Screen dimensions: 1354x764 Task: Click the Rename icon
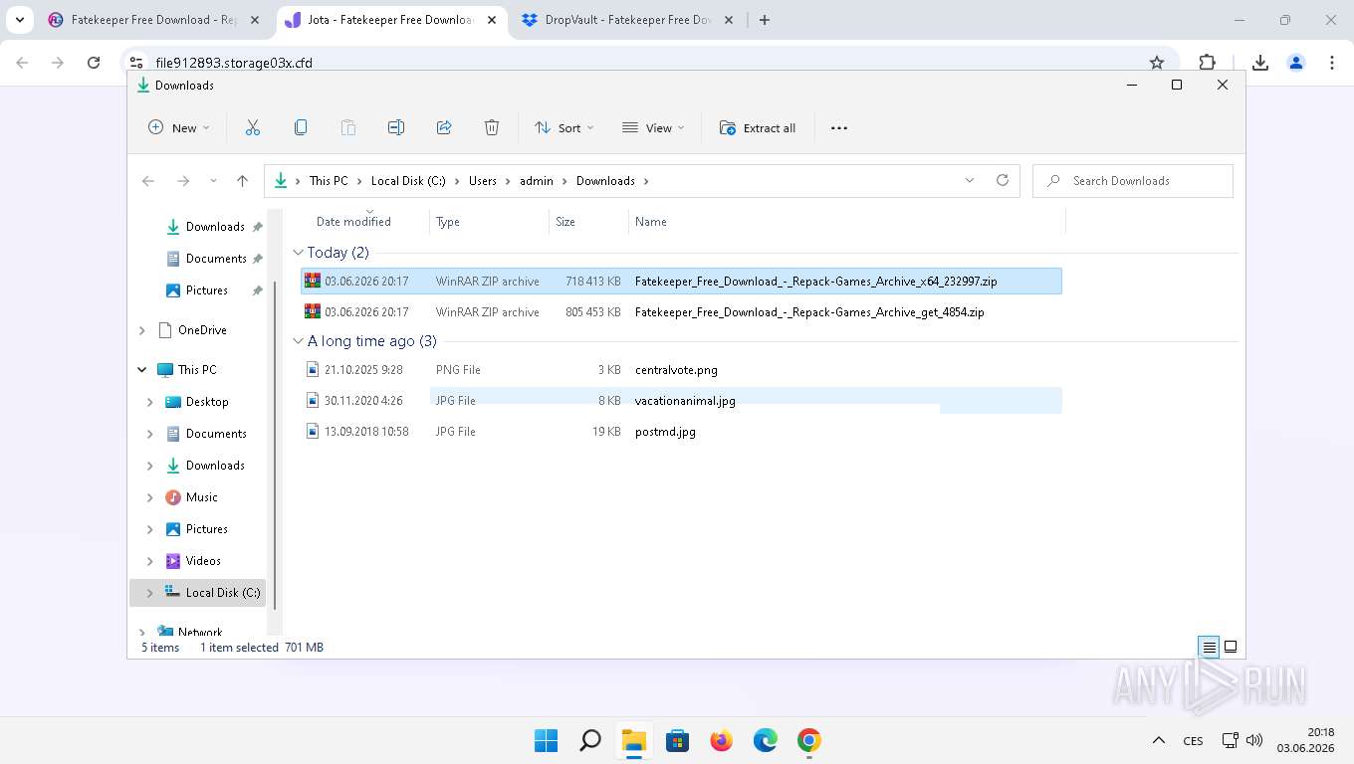coord(396,127)
